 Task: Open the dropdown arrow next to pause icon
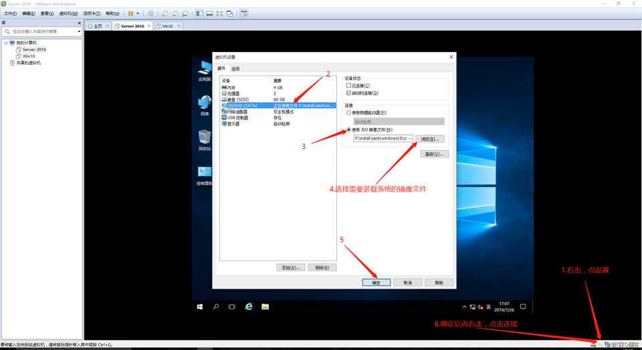click(138, 13)
